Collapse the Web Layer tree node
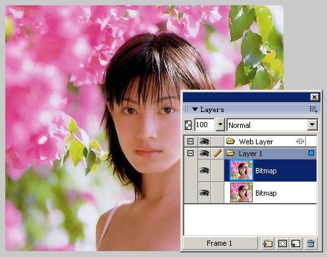This screenshot has height=257, width=327. 190,142
